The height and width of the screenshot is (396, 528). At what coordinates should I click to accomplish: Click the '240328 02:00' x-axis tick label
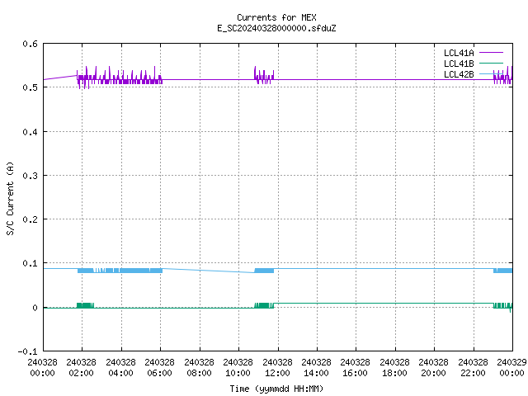tap(81, 367)
